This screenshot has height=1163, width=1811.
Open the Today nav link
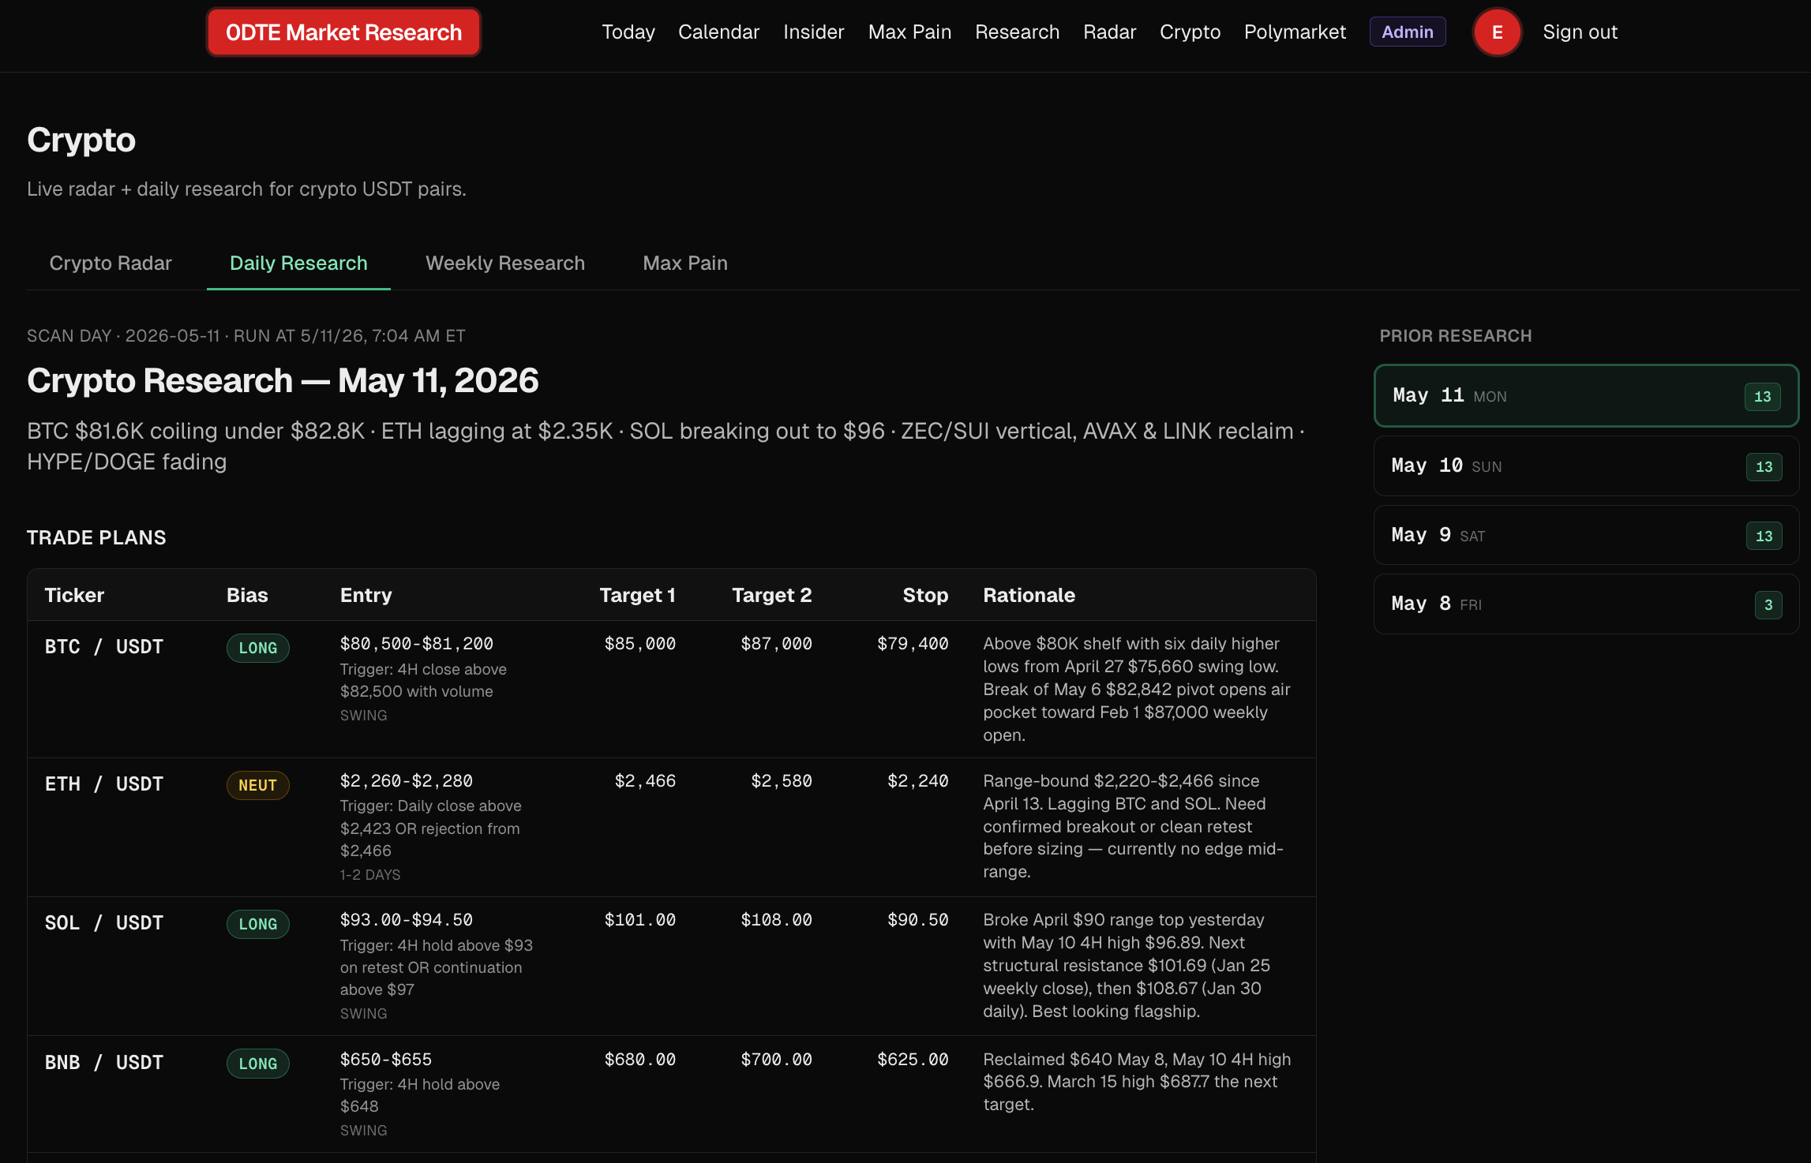pyautogui.click(x=628, y=32)
